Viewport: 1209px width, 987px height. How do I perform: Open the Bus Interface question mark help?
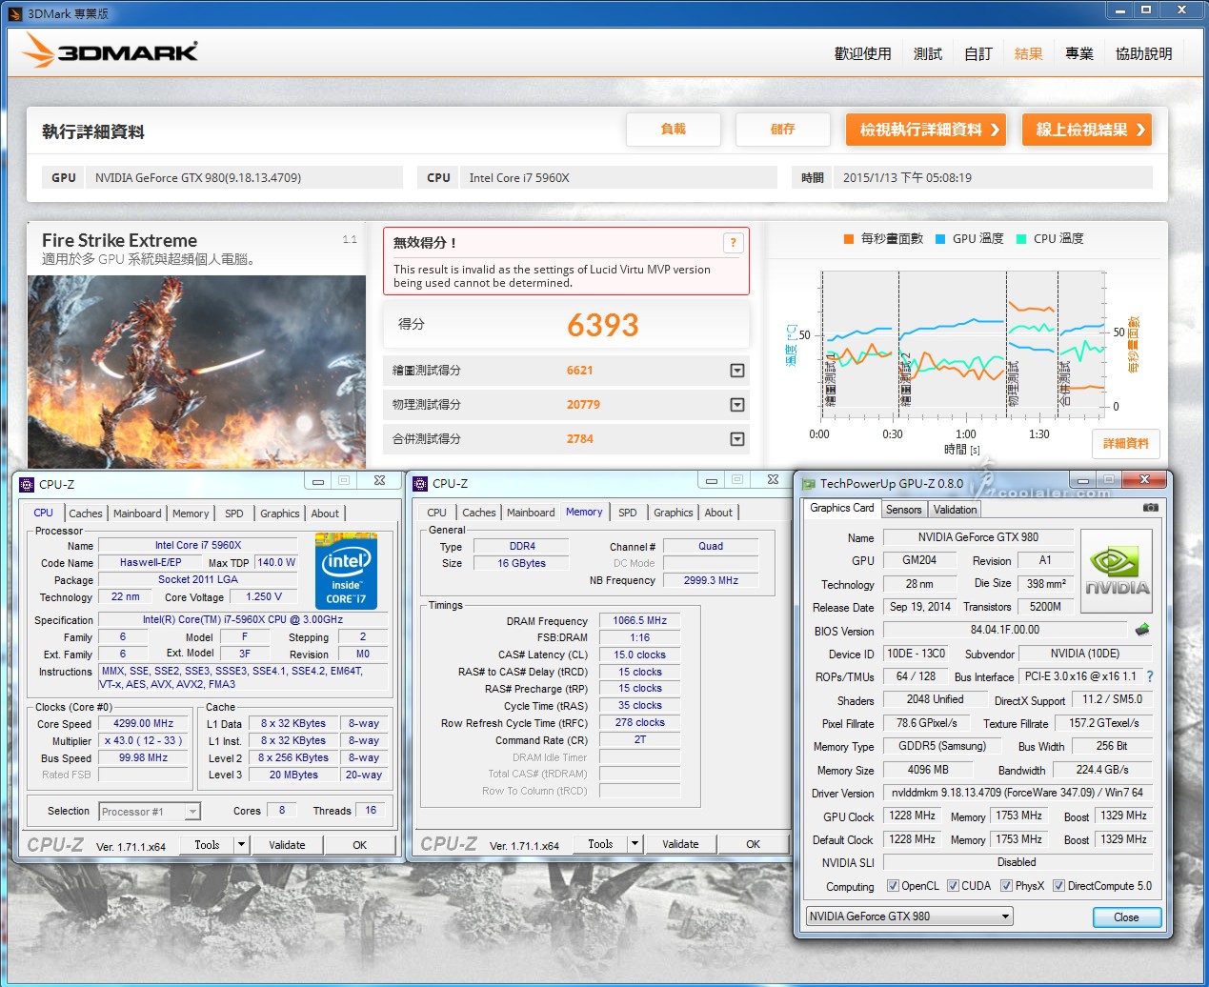click(x=1150, y=676)
